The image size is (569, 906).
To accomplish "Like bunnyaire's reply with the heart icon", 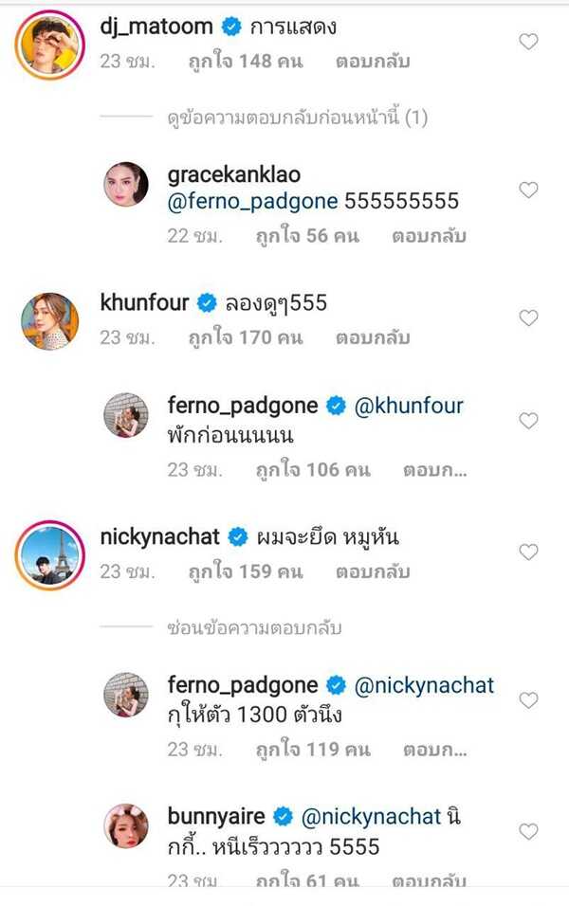I will point(528,831).
